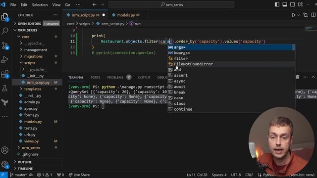Kill terminal trash icon
The image size is (317, 178).
coord(298,77)
